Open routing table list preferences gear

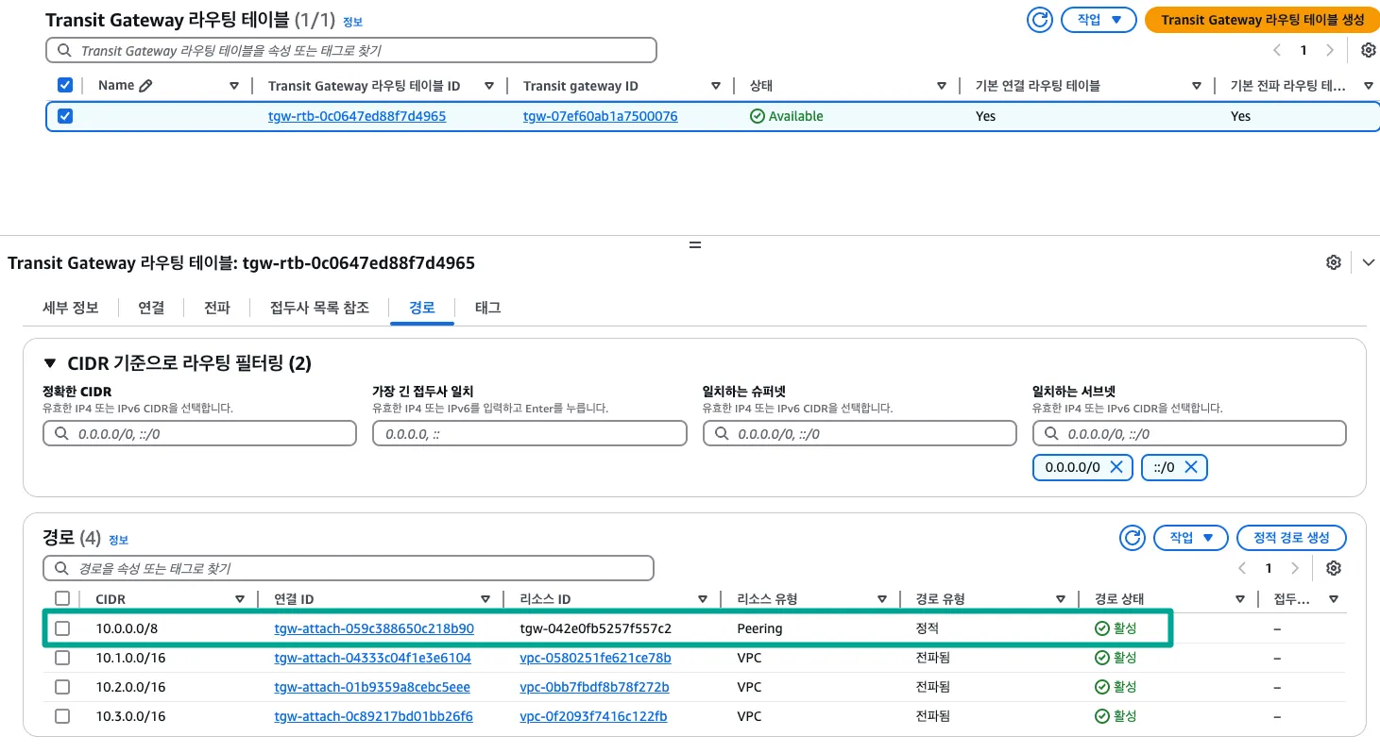(x=1368, y=50)
